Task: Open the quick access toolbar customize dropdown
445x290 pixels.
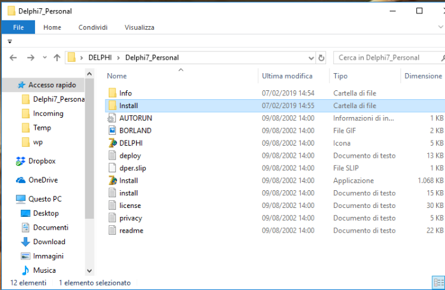Action: 10,41
